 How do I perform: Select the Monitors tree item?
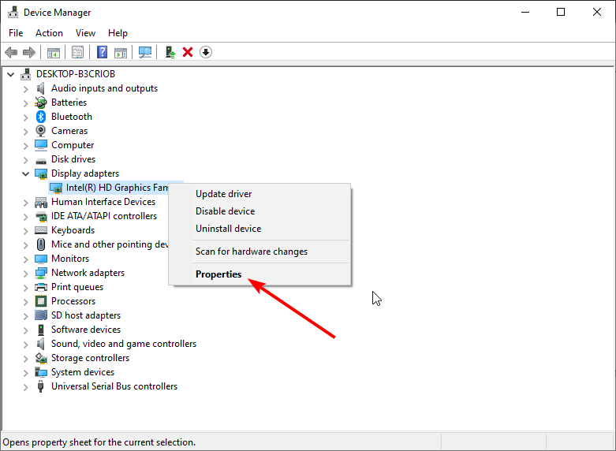70,259
